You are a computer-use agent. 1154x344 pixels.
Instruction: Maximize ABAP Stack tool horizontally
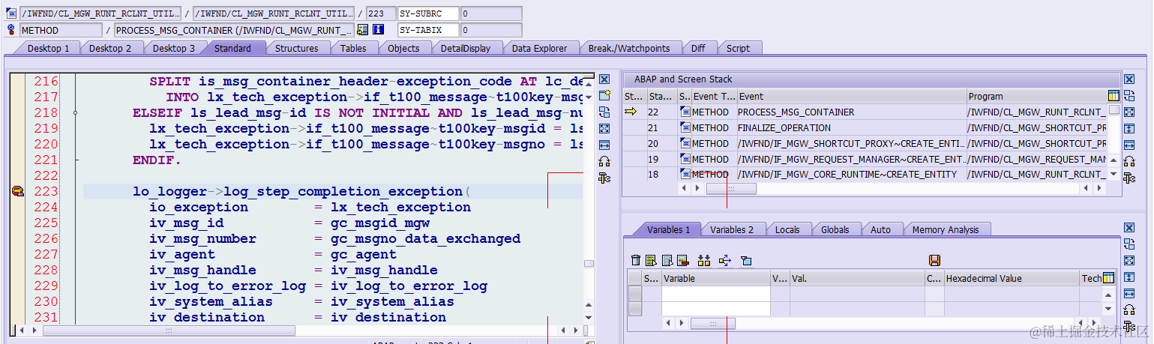(x=1130, y=145)
